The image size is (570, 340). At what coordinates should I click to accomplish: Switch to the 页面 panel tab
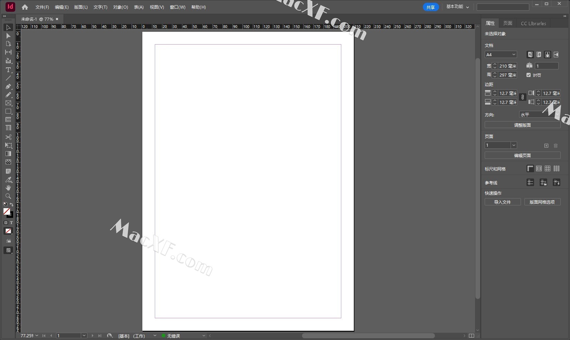[x=508, y=23]
